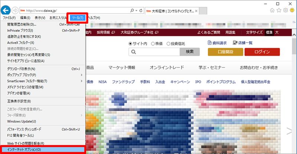Image resolution: width=297 pixels, height=154 pixels.
Task: Choose サイトをアプリ ビューに追加(A)
Action: pos(43,61)
